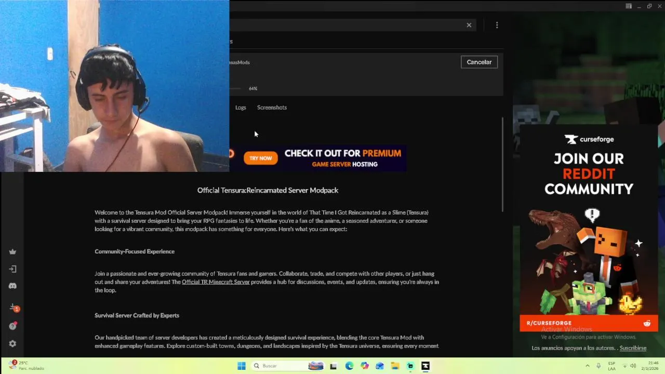665x374 pixels.
Task: Click the microphone icon in the tray
Action: [598, 366]
